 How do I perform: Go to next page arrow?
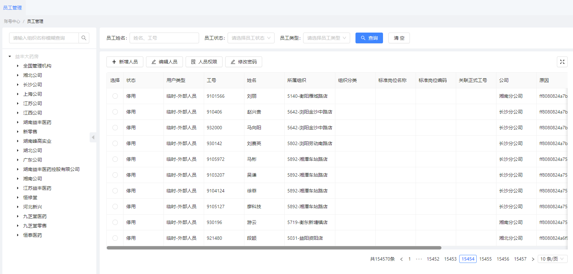(x=533, y=259)
